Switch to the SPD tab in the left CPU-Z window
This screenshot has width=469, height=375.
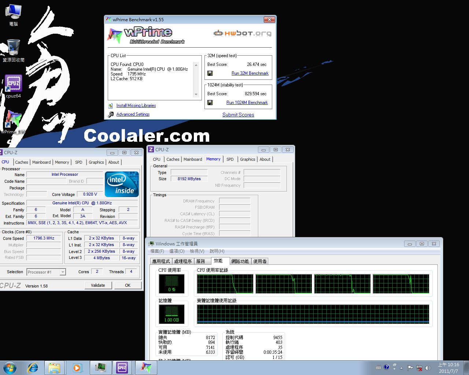[x=79, y=162]
